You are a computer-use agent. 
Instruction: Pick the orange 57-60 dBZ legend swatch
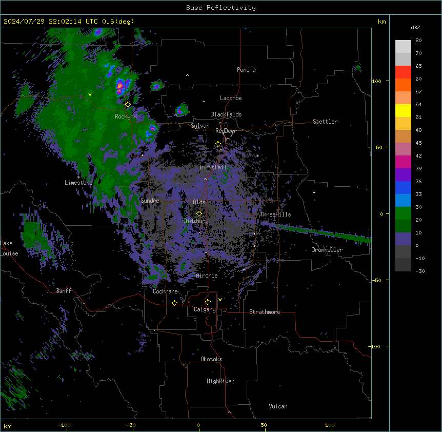click(403, 85)
